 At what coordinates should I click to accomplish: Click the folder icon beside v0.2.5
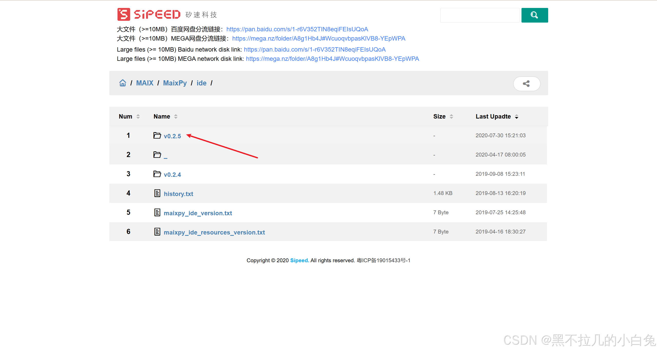coord(157,135)
